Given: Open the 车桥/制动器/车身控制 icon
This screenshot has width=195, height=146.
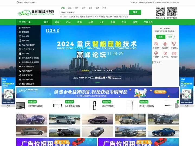Looking at the screenshot, I should (x=20, y=62).
